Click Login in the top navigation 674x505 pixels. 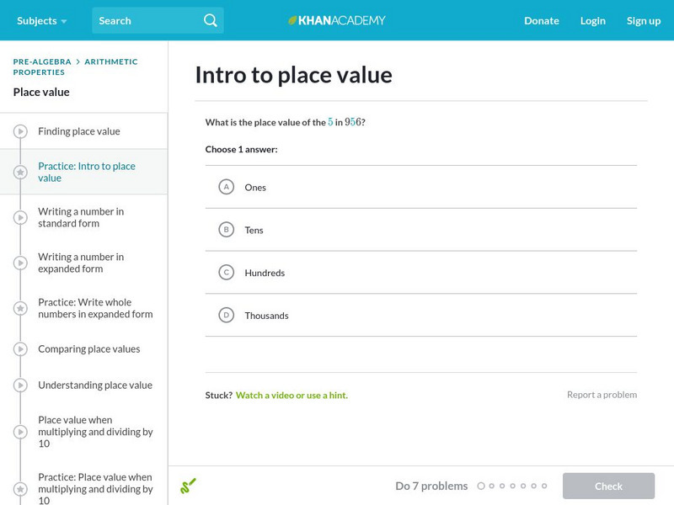[593, 20]
